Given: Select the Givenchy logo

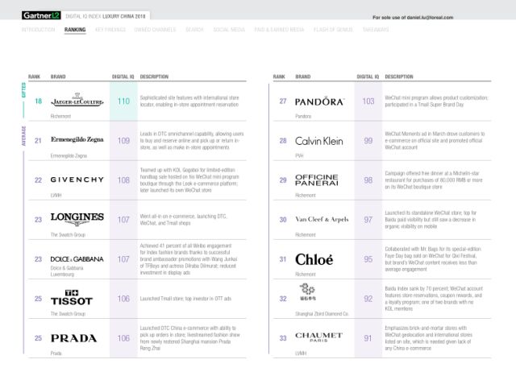Looking at the screenshot, I should tap(75, 180).
